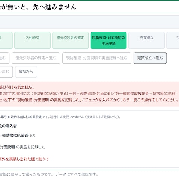Restart with the 最初から button
179x179 pixels.
point(26,72)
